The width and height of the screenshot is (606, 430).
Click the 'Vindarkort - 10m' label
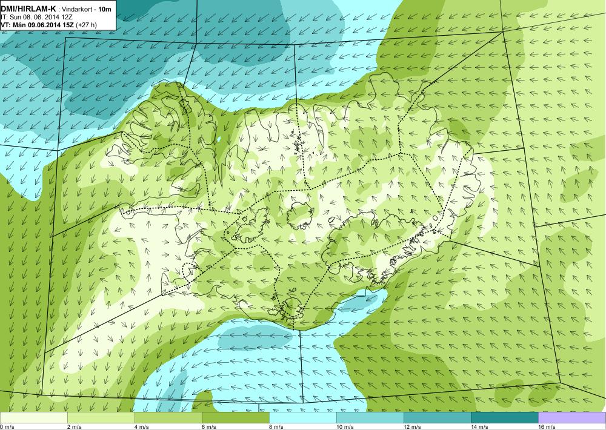tap(87, 8)
